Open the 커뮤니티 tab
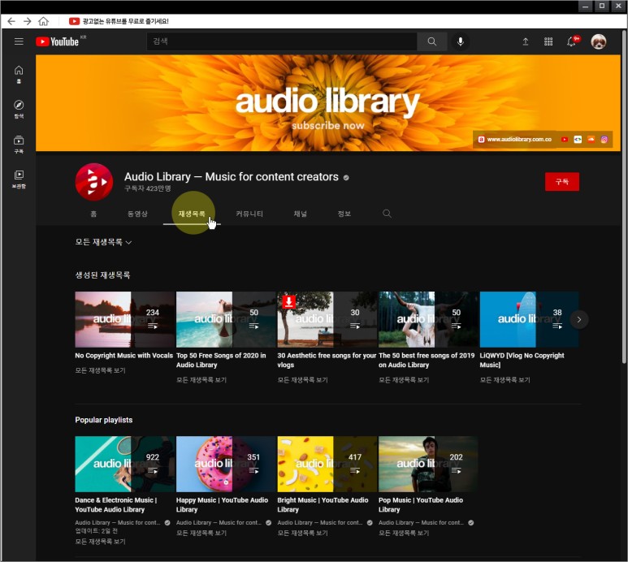Viewport: 628px width, 562px height. pos(249,214)
